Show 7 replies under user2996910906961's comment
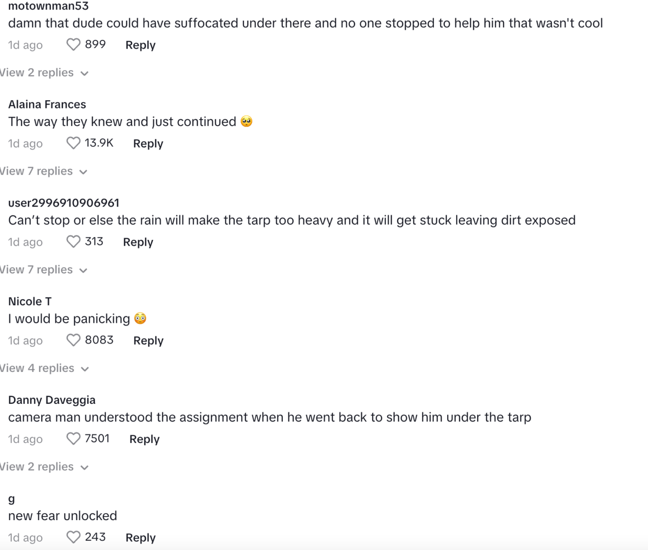The image size is (648, 550). 44,270
